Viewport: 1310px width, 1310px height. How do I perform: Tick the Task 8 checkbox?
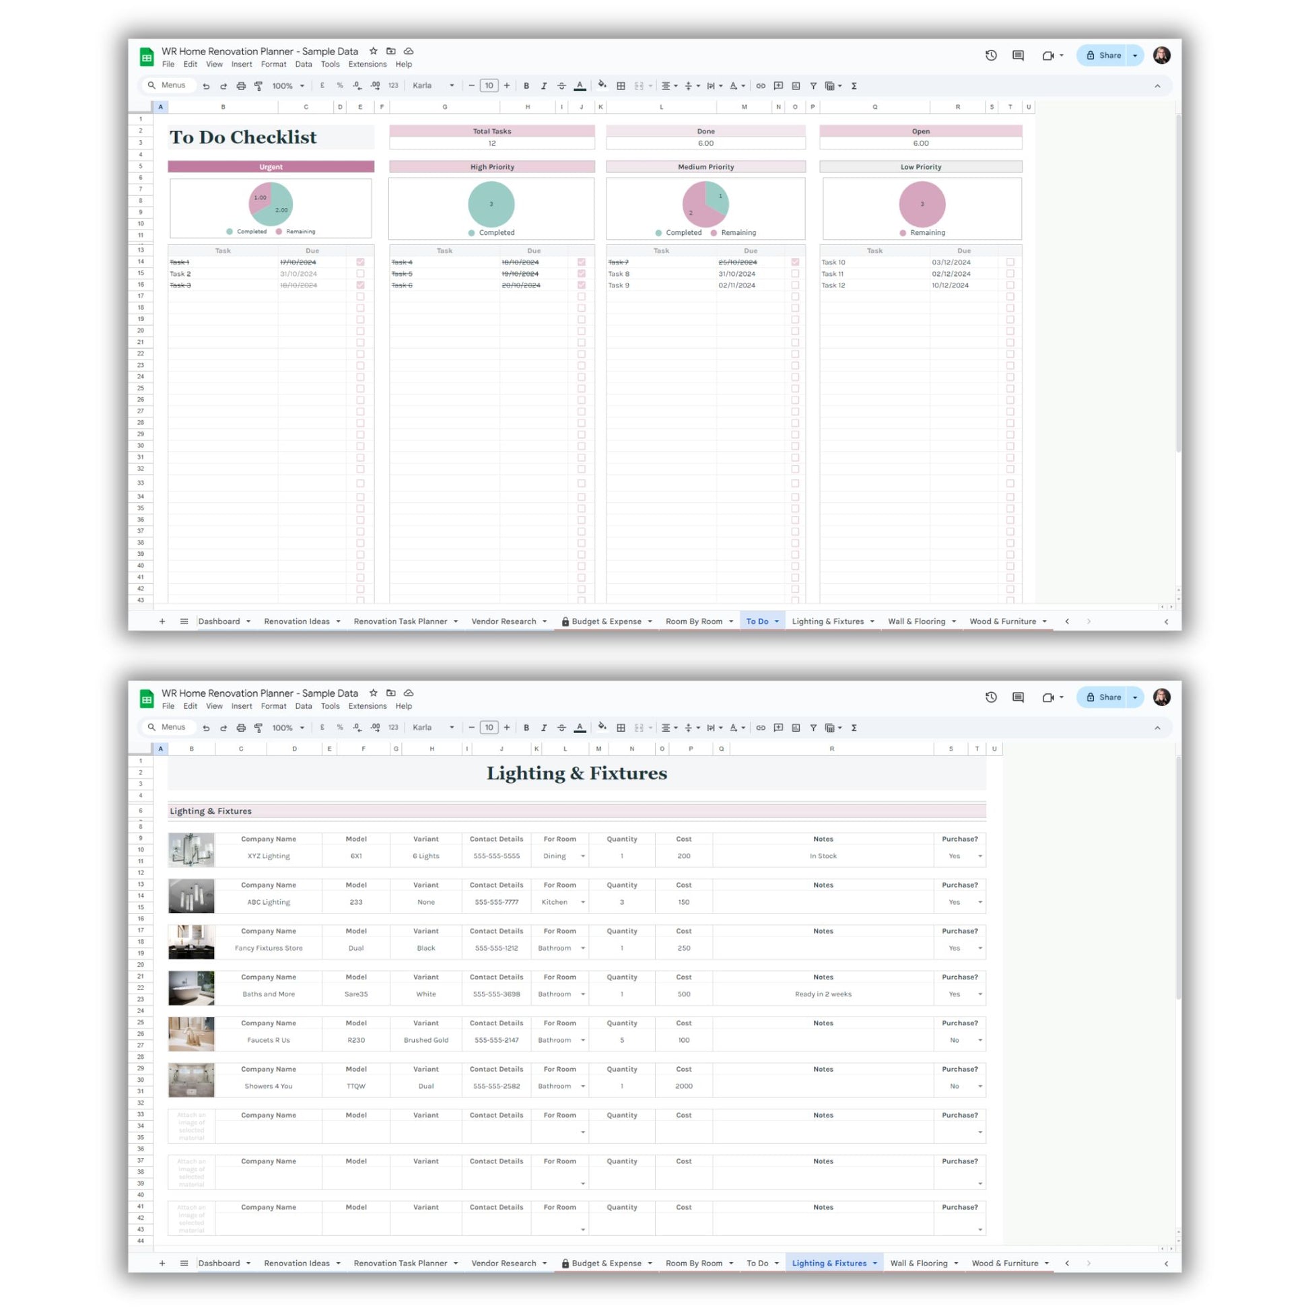(794, 274)
